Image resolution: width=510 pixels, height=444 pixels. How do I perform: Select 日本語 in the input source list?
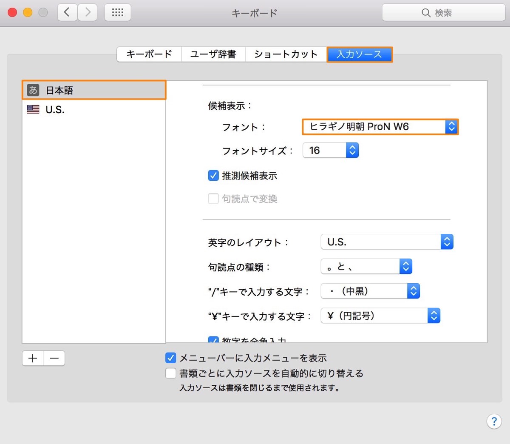click(x=94, y=90)
